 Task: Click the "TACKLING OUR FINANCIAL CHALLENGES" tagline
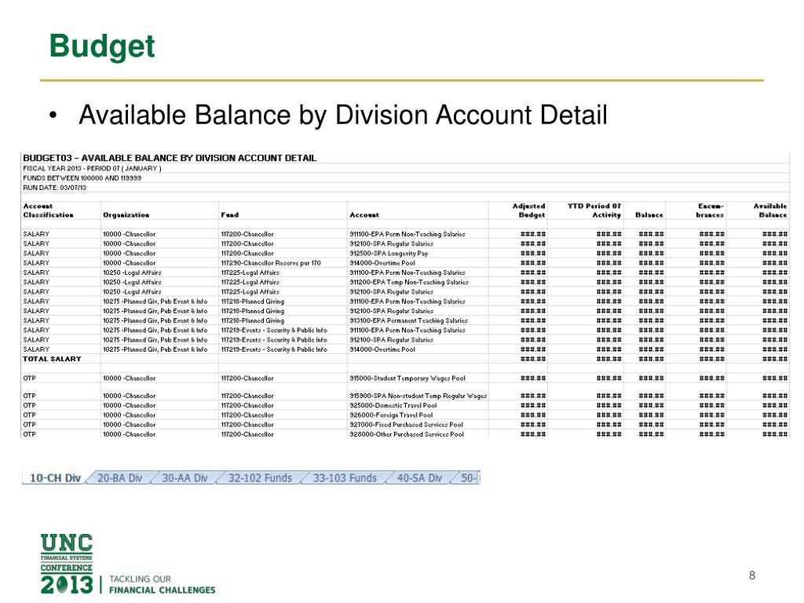162,584
